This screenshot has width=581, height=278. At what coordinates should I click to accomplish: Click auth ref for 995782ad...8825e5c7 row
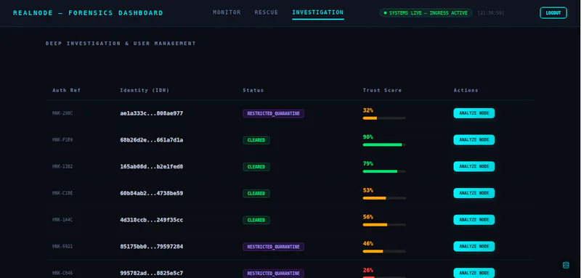[x=62, y=273]
